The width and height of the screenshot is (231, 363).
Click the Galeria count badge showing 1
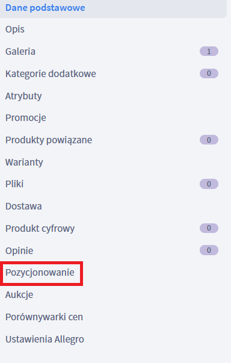[209, 51]
